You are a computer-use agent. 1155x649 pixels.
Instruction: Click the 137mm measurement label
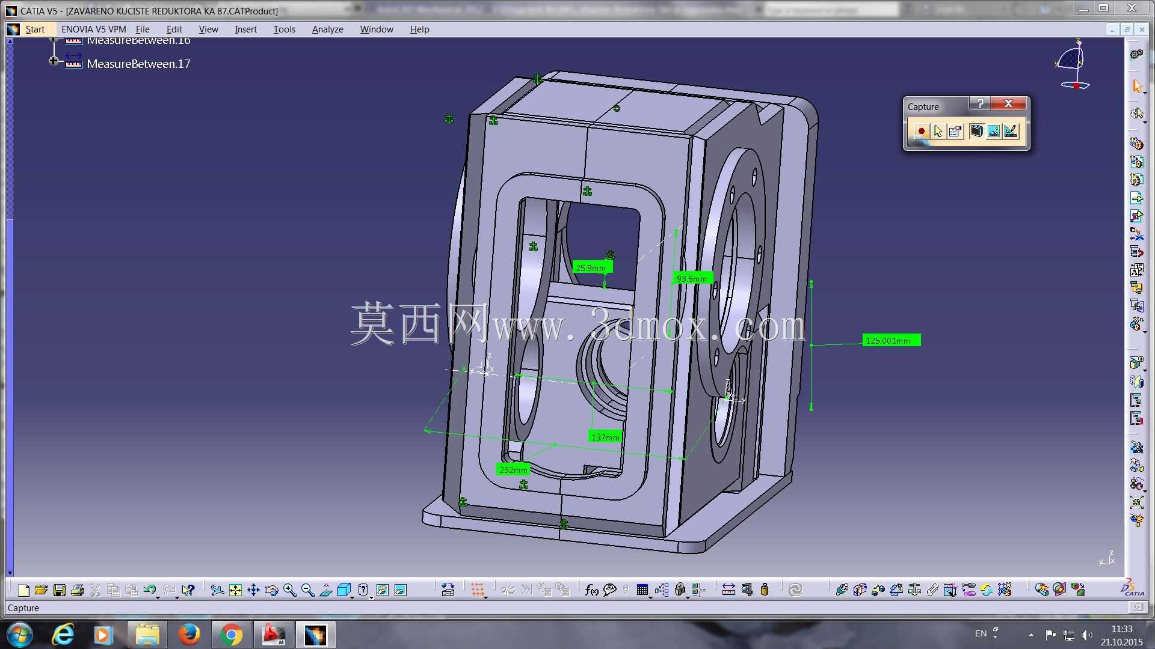click(x=605, y=437)
